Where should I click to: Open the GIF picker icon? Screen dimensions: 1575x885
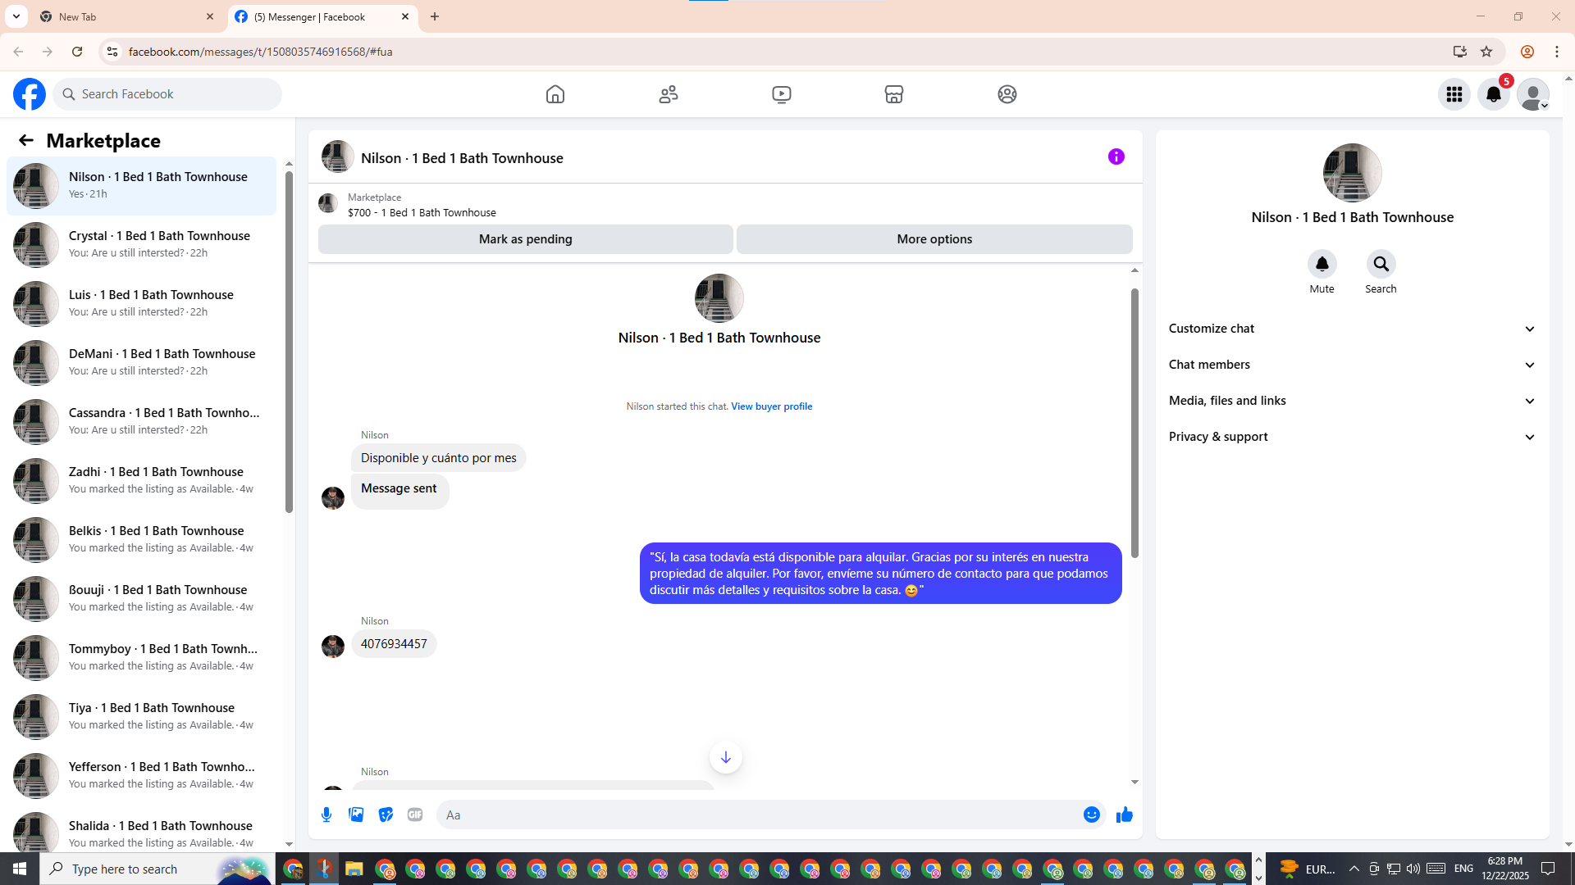pyautogui.click(x=415, y=815)
